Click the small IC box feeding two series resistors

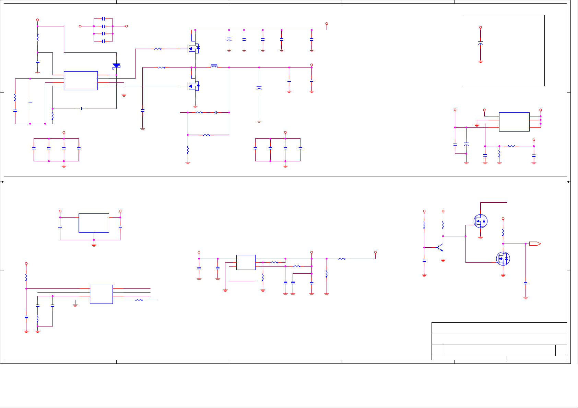[x=246, y=262]
